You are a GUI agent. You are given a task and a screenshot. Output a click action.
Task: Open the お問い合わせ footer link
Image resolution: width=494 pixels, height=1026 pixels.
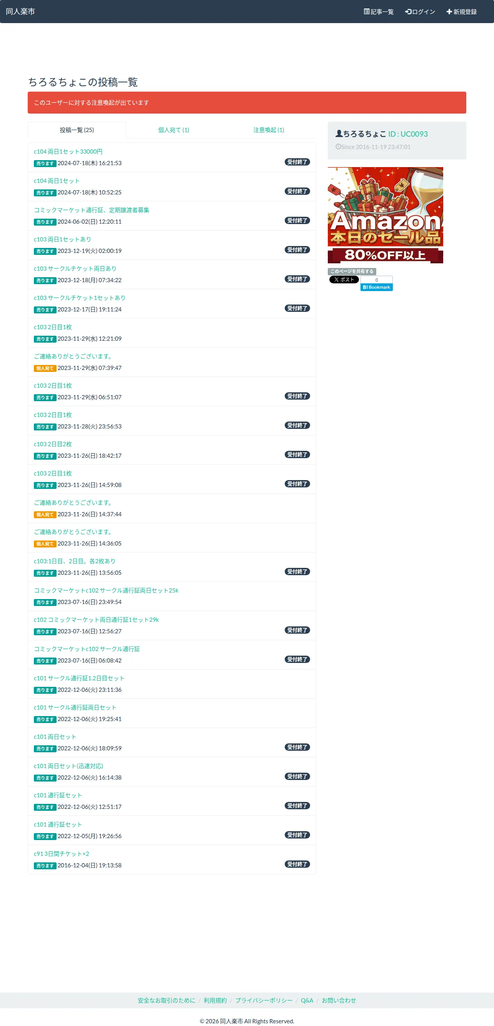[339, 1000]
